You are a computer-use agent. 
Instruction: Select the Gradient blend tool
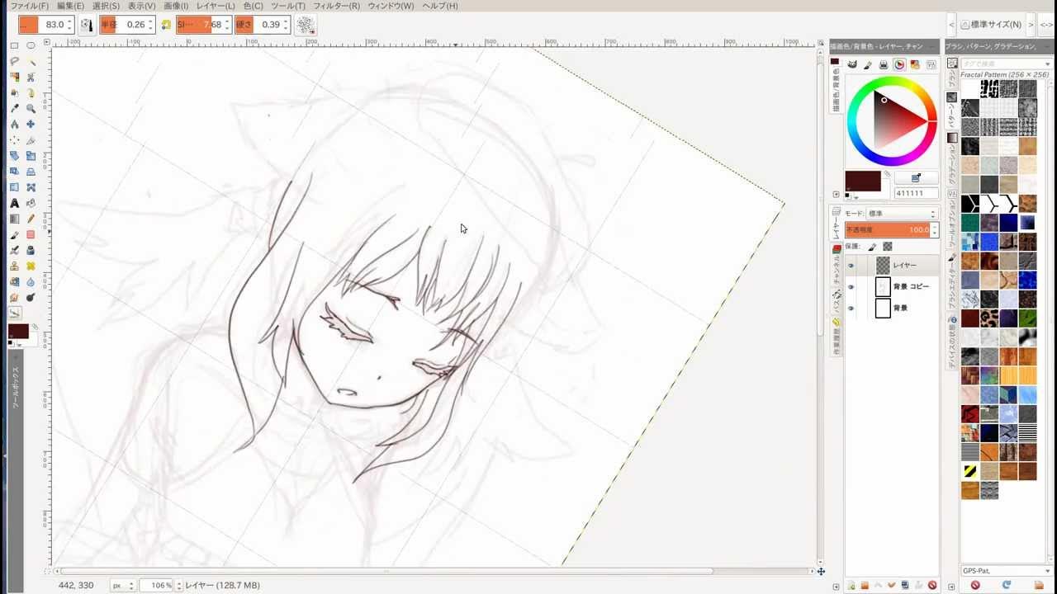tap(15, 219)
